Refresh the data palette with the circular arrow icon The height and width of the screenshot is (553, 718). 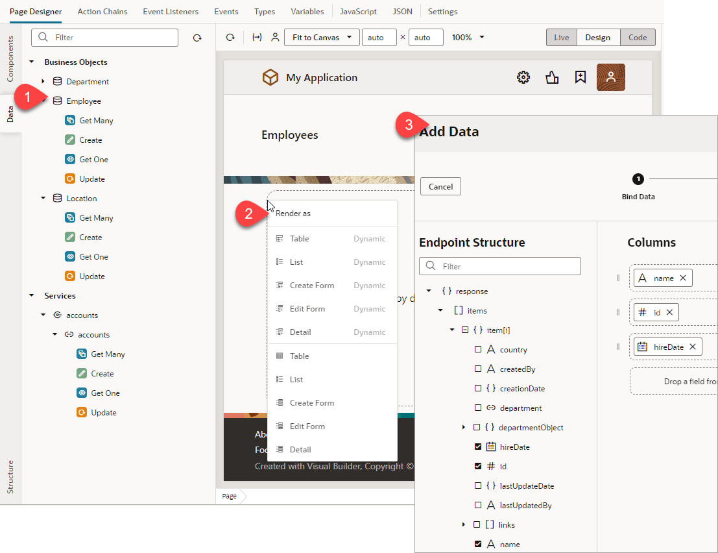197,37
